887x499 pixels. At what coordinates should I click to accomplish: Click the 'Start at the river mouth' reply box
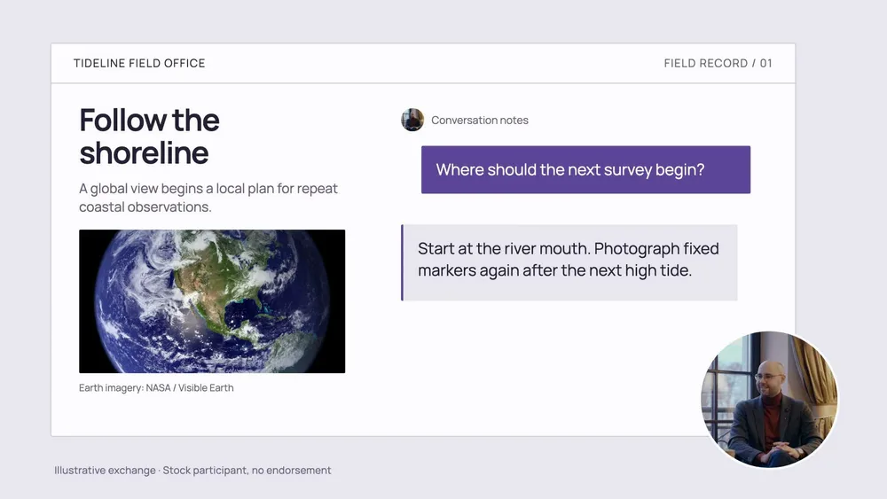(569, 262)
